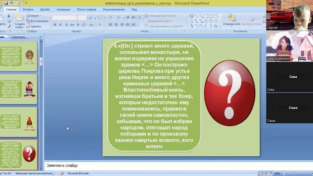Increase font size with grow font icon
Image resolution: width=313 pixels, height=176 pixels.
coord(90,18)
